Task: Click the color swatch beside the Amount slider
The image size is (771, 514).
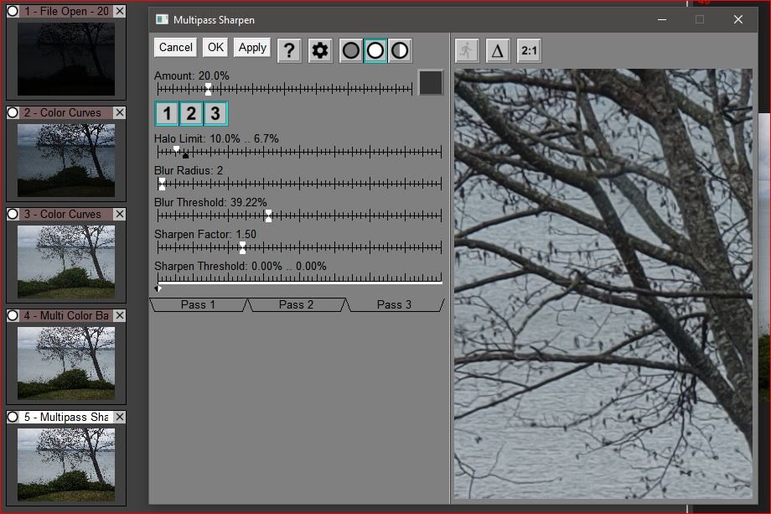Action: point(431,83)
